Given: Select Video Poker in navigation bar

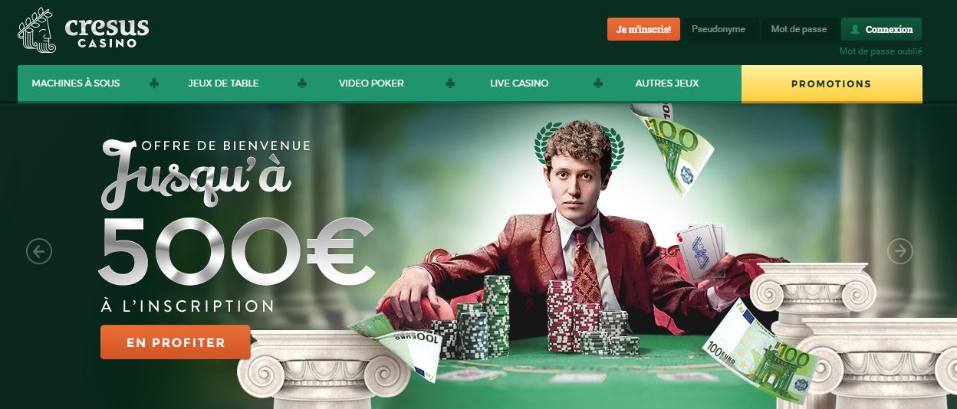Looking at the screenshot, I should pos(371,83).
